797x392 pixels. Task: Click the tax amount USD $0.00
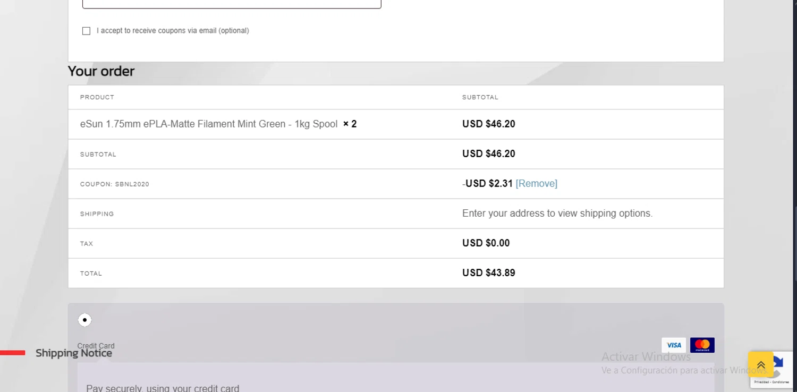486,243
